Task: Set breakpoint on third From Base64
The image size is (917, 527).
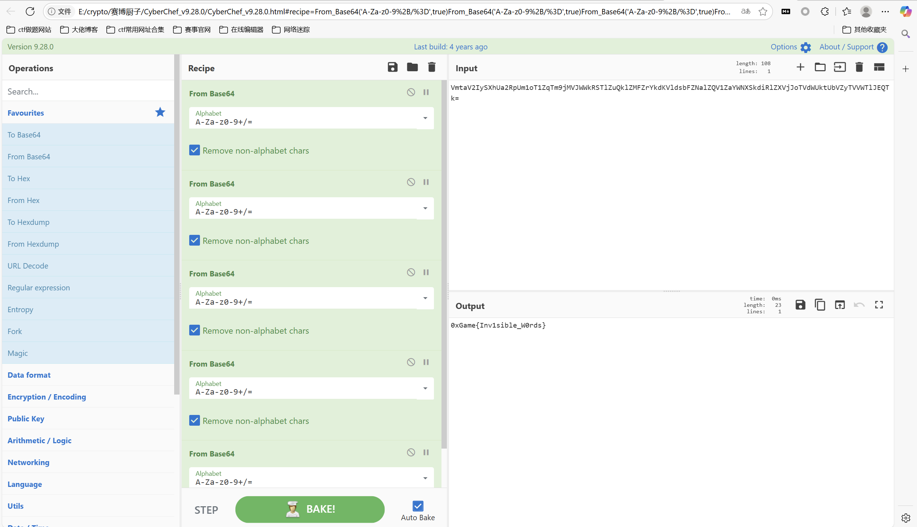Action: click(x=426, y=272)
